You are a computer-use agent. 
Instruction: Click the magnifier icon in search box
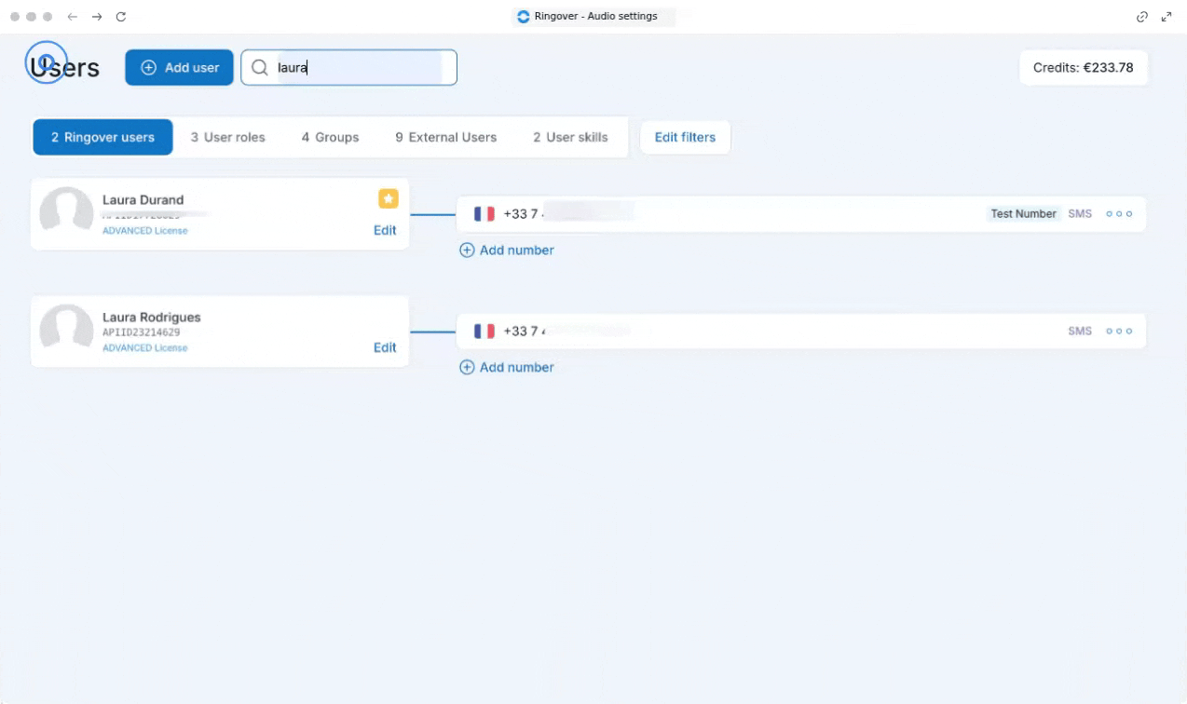[x=260, y=68]
